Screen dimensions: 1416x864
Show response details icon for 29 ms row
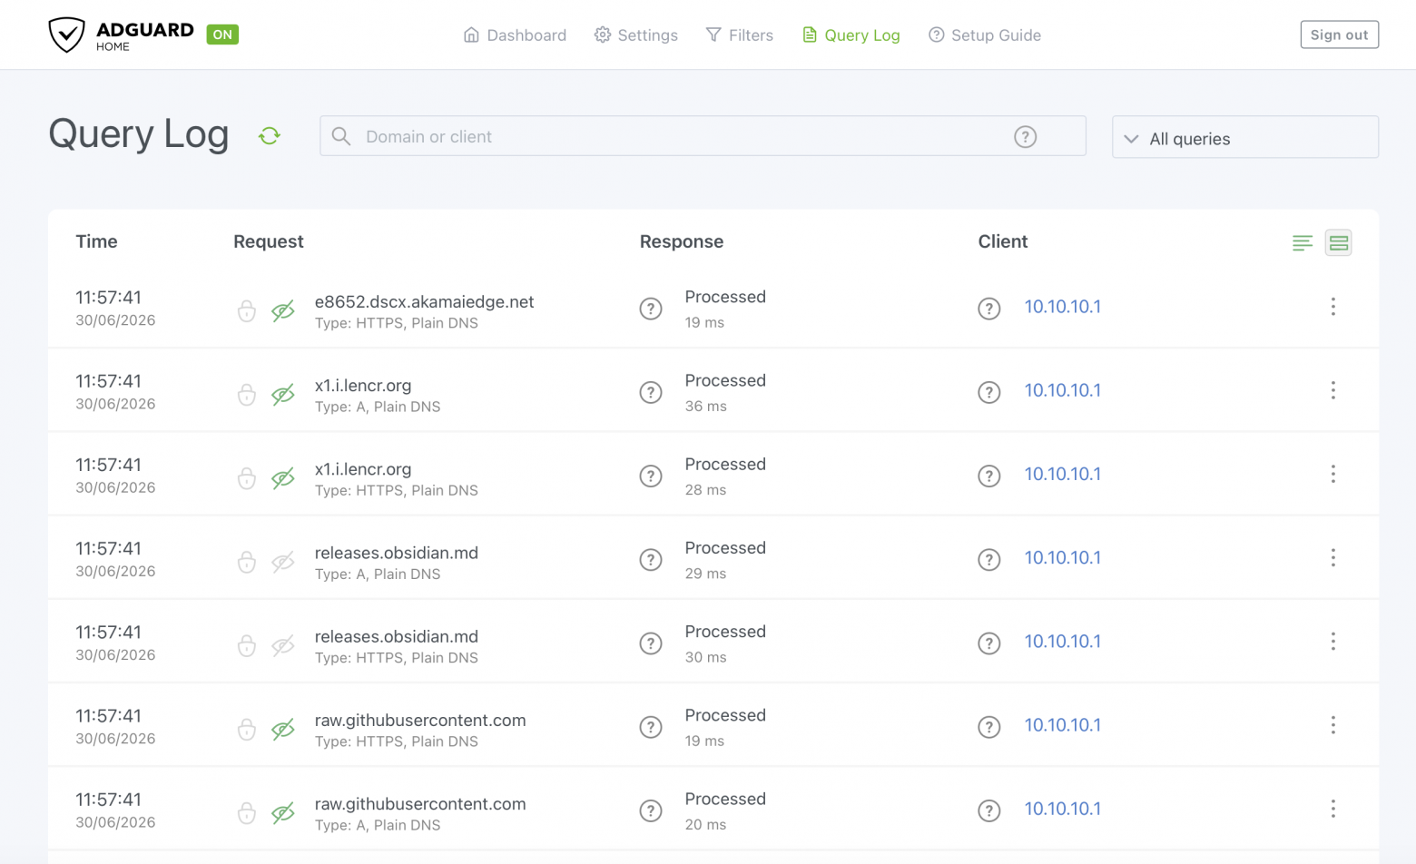(x=651, y=560)
